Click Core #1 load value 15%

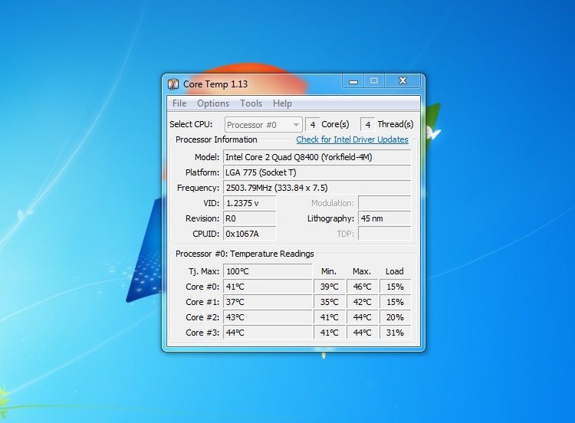395,303
